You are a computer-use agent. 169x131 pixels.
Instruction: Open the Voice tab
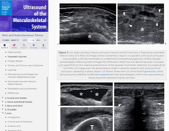(x=43, y=46)
